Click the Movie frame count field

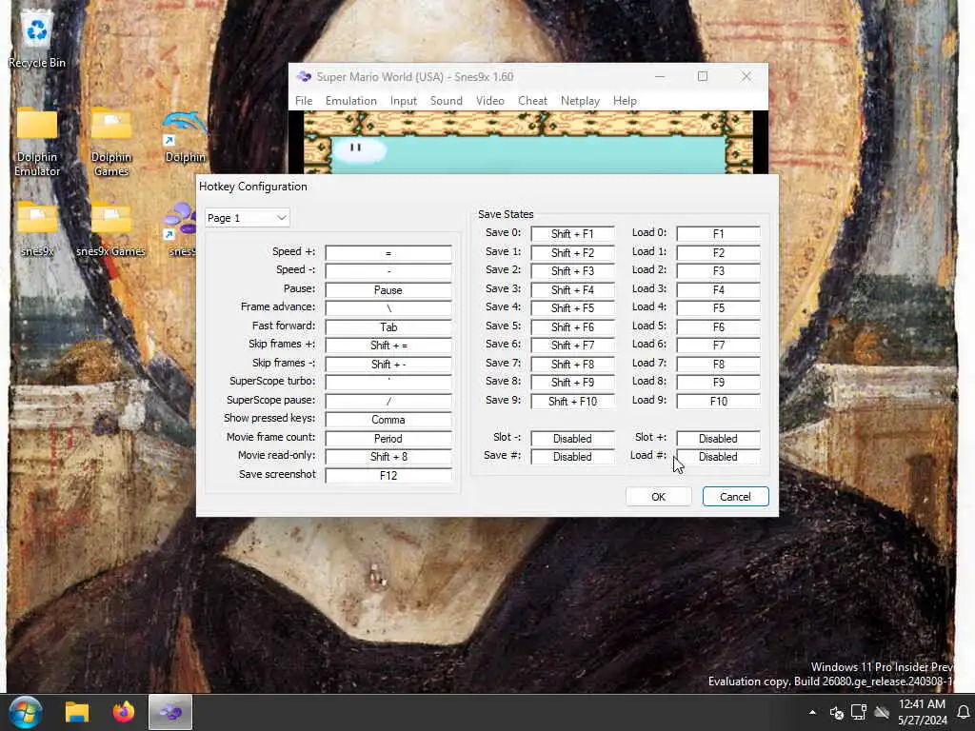388,438
